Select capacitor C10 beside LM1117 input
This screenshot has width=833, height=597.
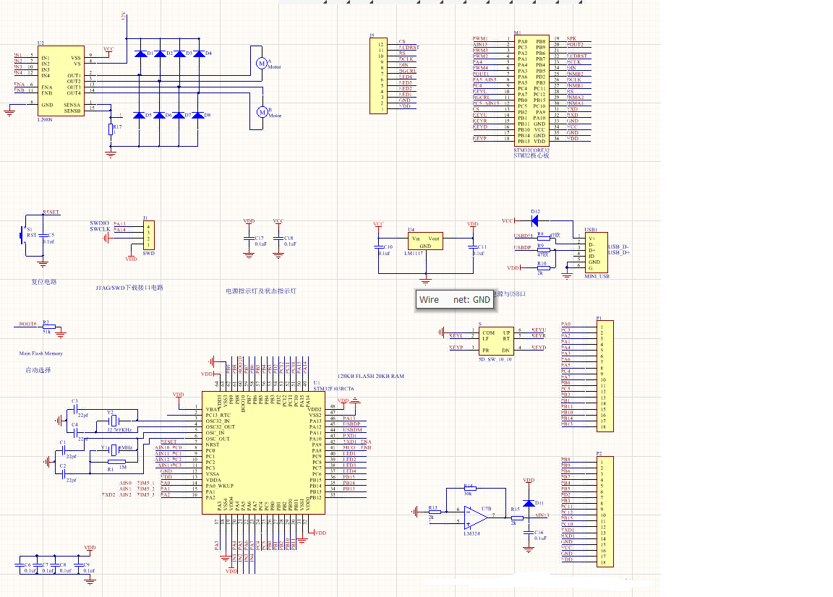[378, 247]
